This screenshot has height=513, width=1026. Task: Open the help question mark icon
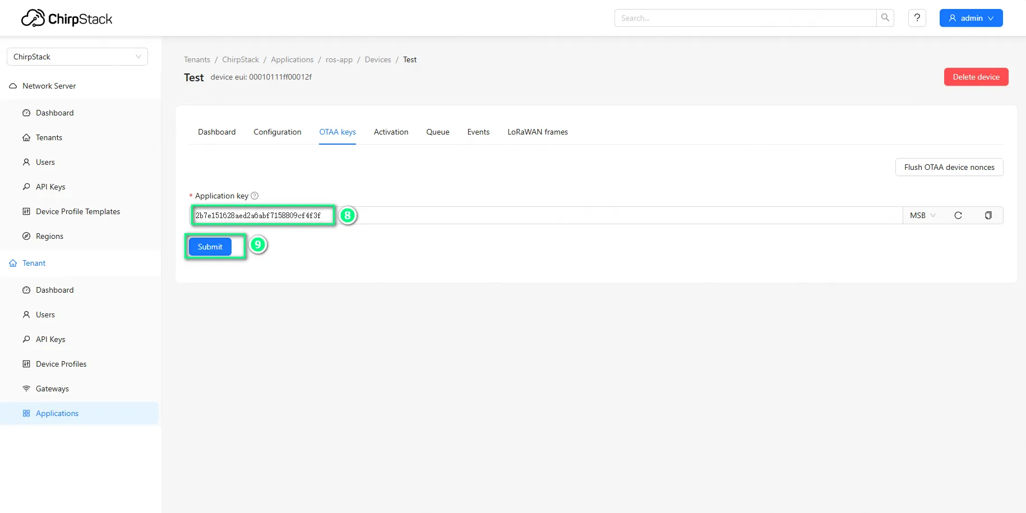pyautogui.click(x=917, y=18)
